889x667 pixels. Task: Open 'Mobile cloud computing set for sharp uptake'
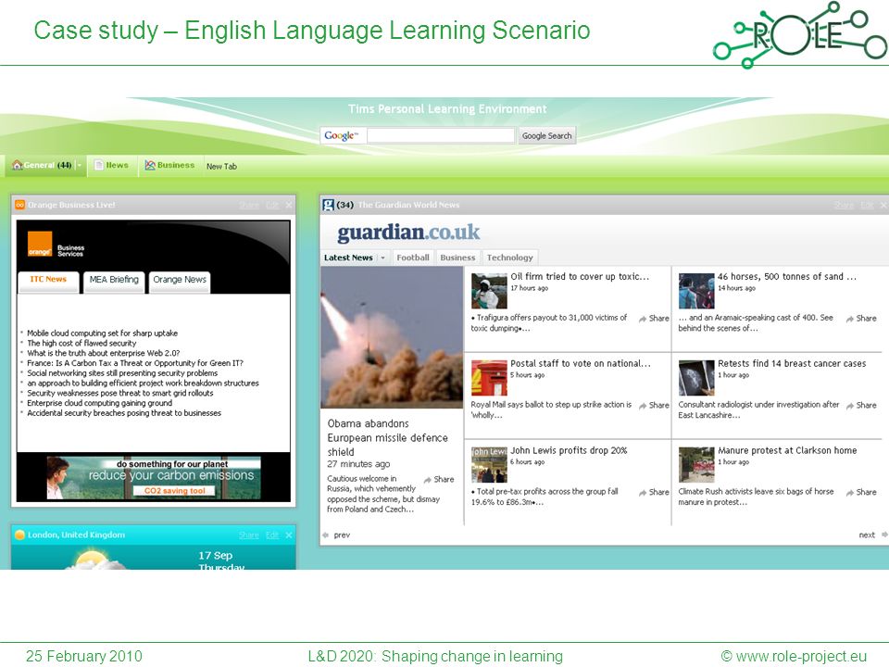tap(103, 333)
